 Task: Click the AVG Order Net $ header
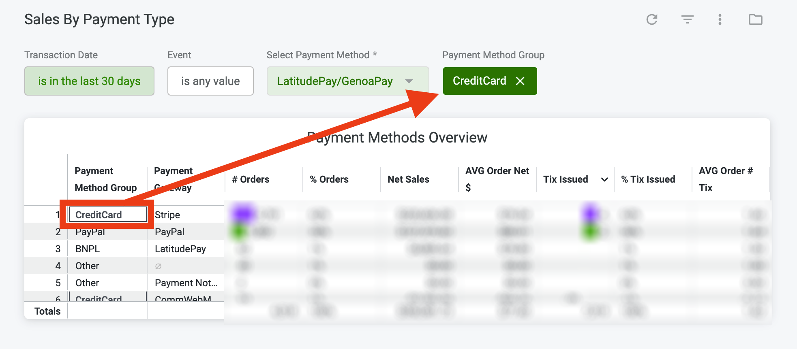point(497,179)
